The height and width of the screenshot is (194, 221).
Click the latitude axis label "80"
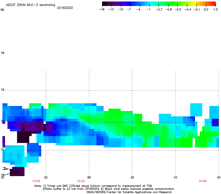tap(2, 10)
